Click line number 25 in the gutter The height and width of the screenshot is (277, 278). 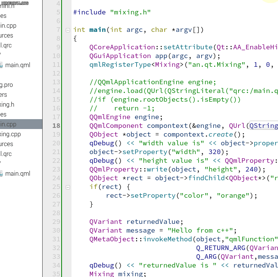coord(56,187)
